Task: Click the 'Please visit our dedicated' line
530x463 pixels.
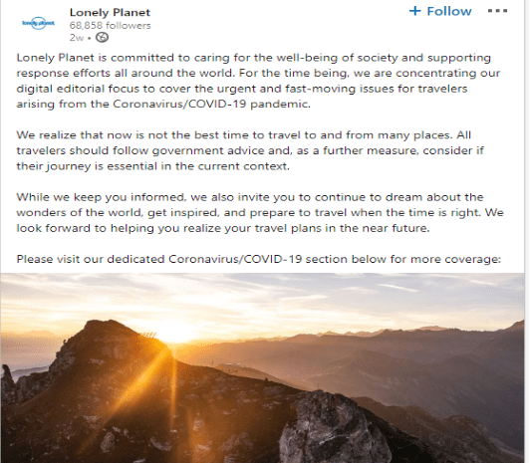Action: pos(259,259)
